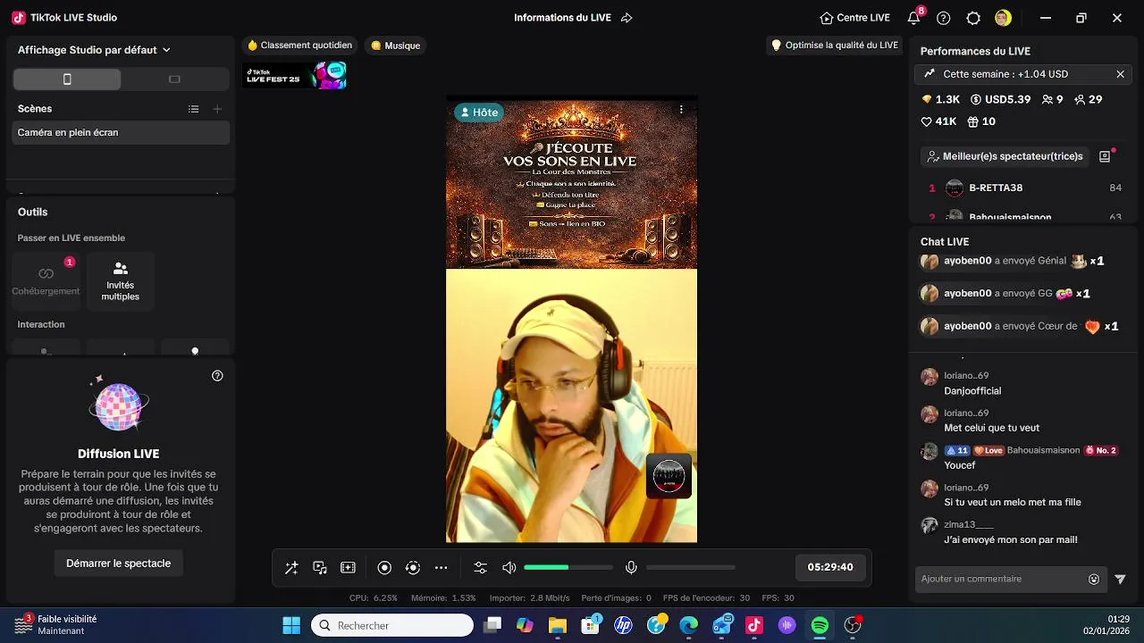The width and height of the screenshot is (1144, 643).
Task: Click Démarrer le spectacle button
Action: click(x=118, y=564)
